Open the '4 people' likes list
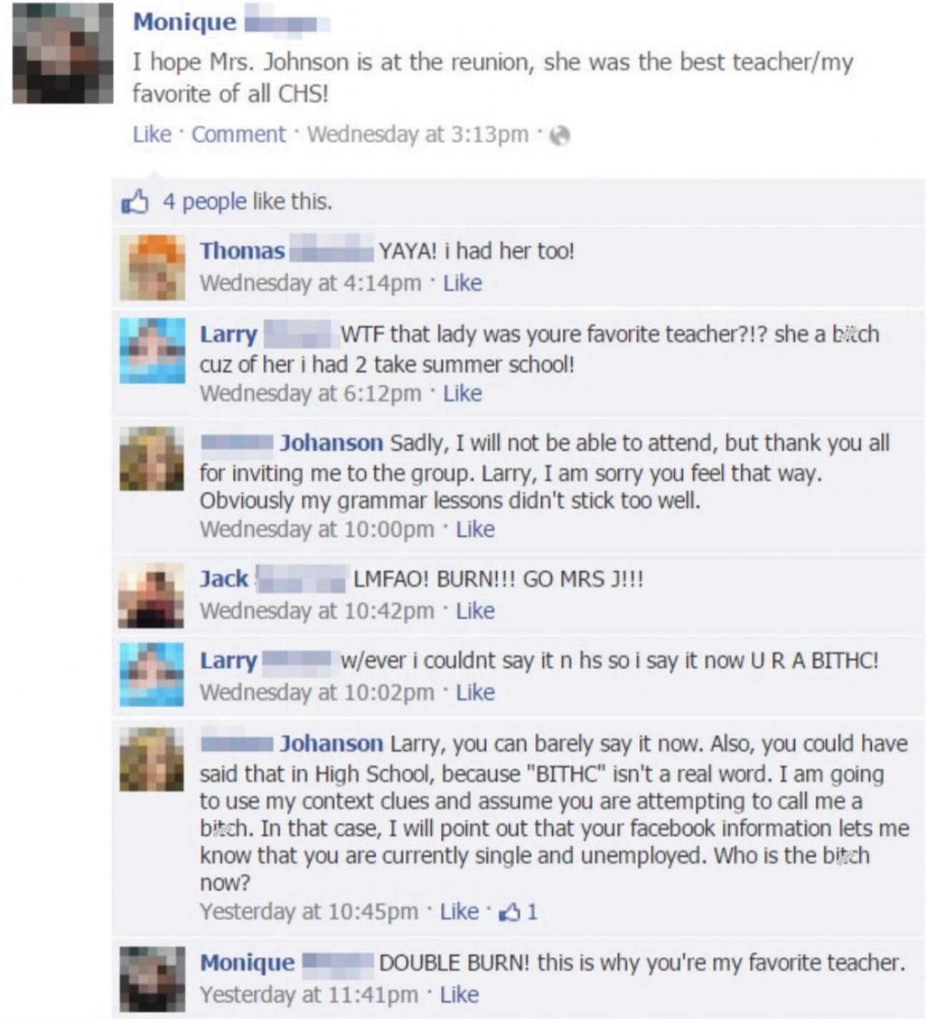 tap(204, 202)
